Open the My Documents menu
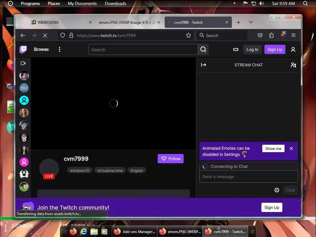 coord(82,3)
